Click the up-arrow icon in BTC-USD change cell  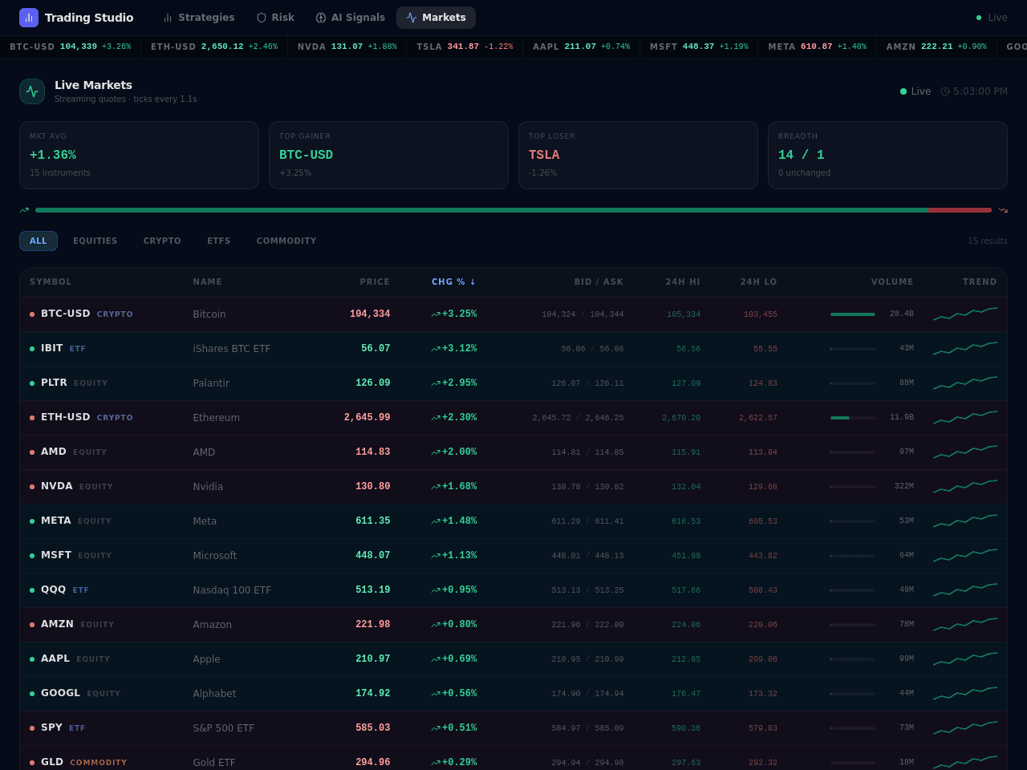[x=436, y=314]
